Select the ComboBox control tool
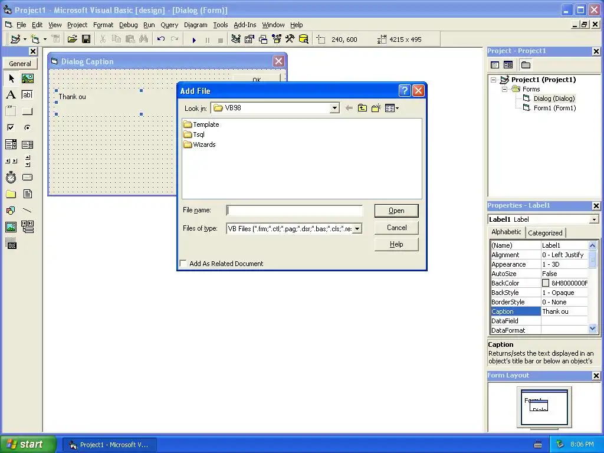Viewport: 604px width, 453px height. [x=11, y=145]
